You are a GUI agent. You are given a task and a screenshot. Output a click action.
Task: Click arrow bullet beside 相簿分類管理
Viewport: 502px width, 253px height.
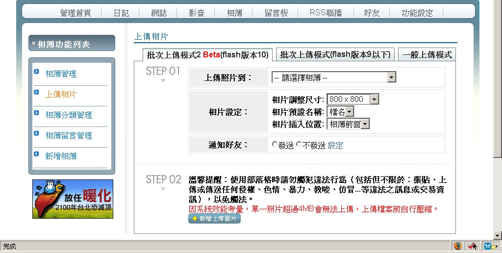(x=36, y=113)
